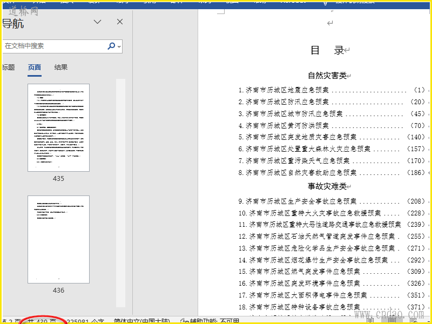Click entry 13 危险化学品生产安全事故预案
This screenshot has width=432, height=324.
tap(317, 248)
